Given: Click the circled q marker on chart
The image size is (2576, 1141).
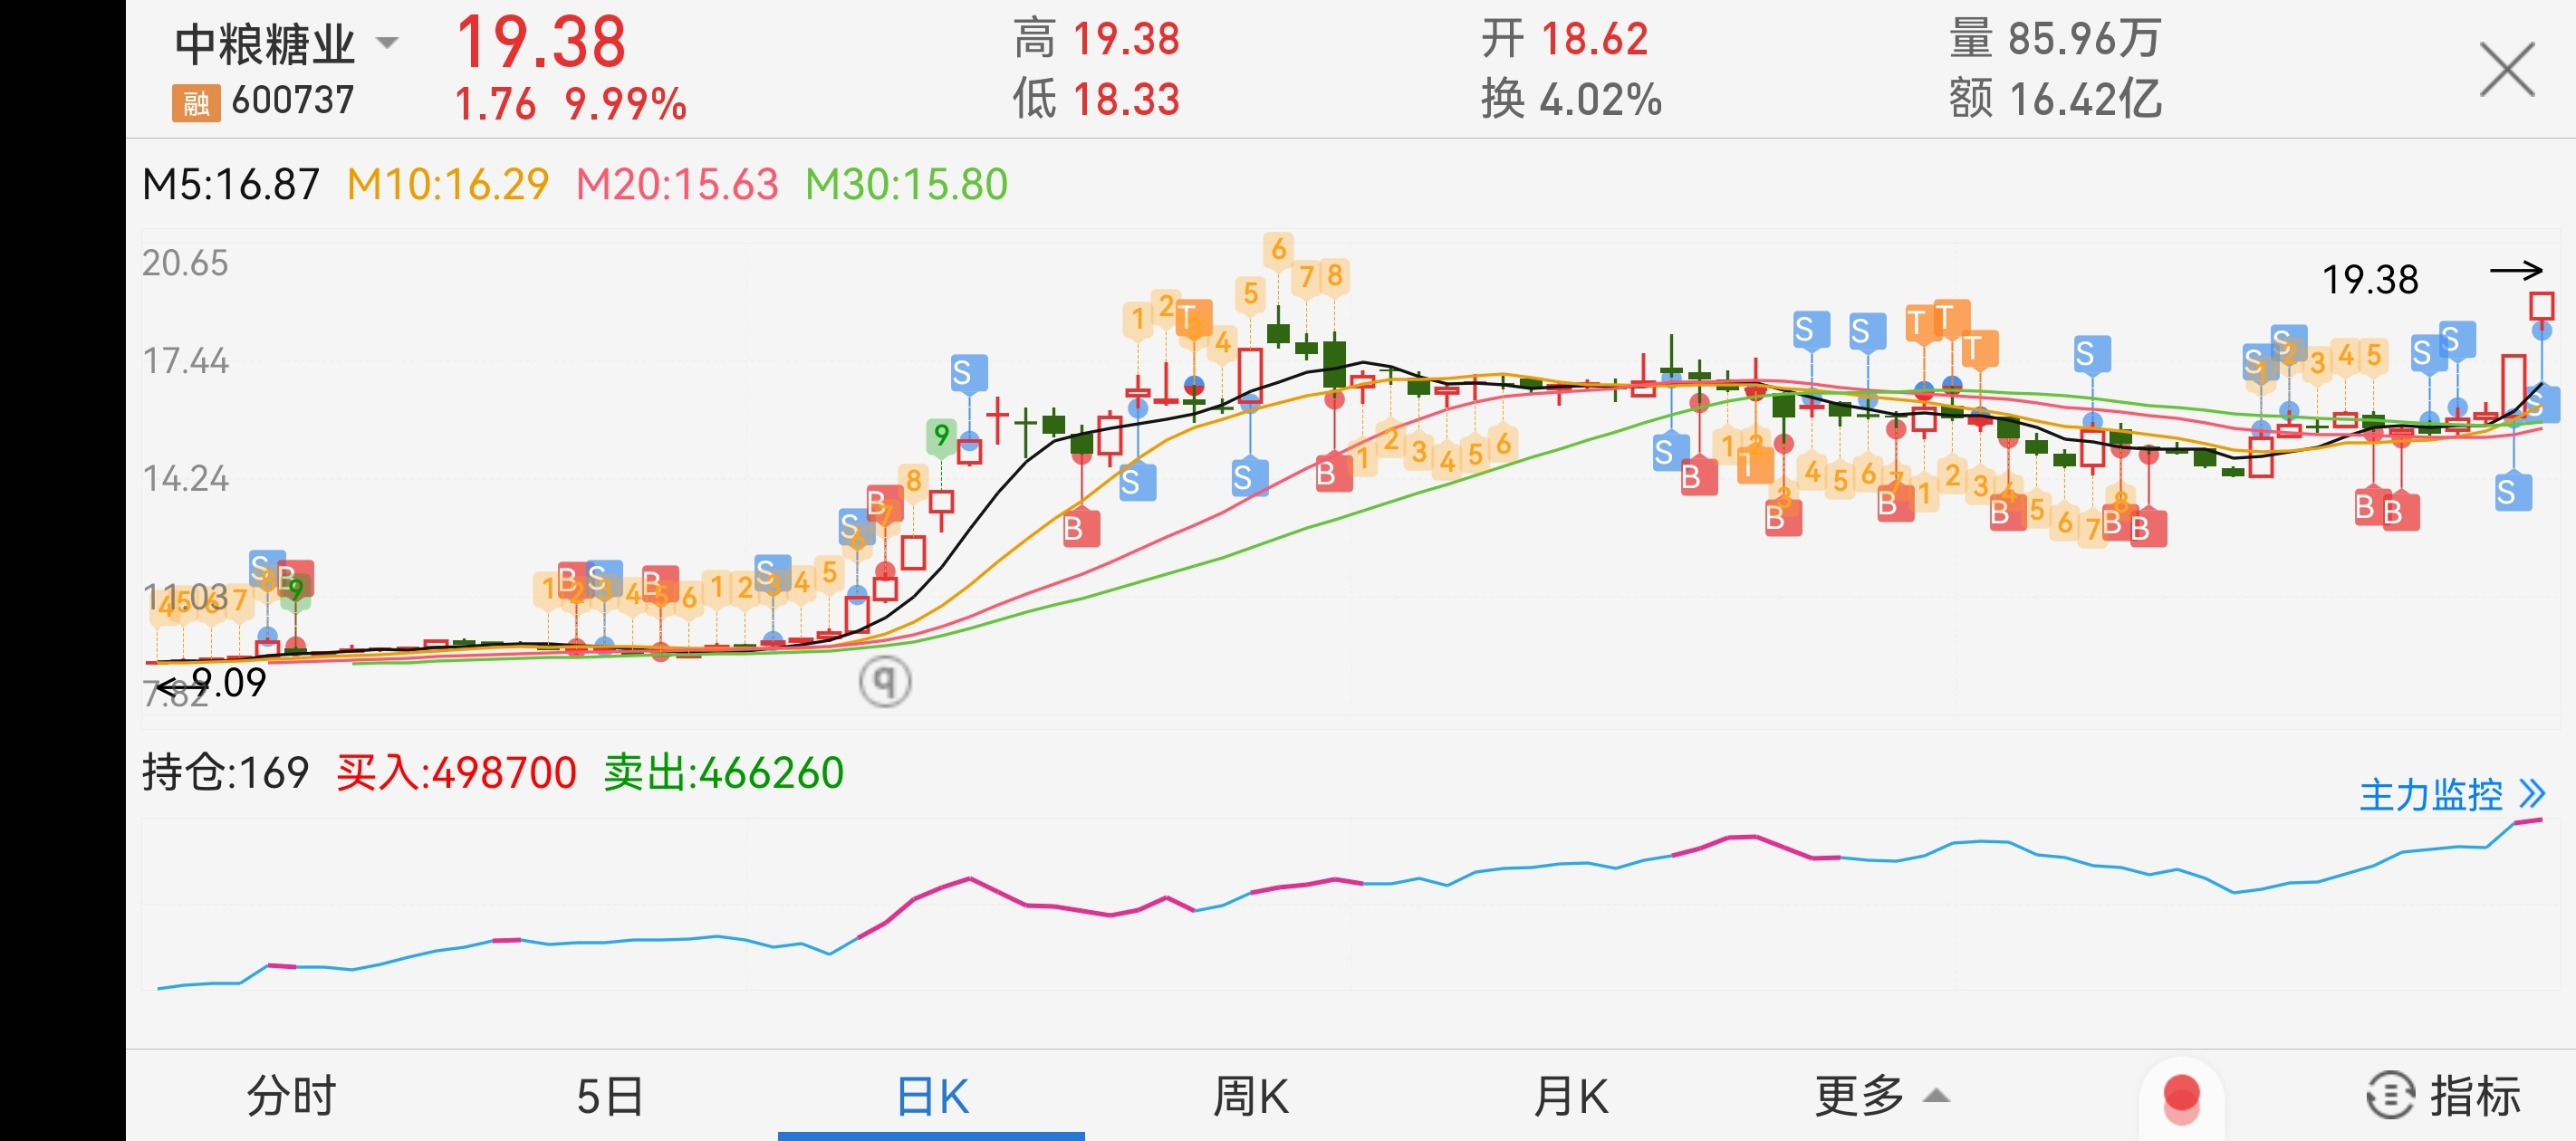Looking at the screenshot, I should point(884,681).
